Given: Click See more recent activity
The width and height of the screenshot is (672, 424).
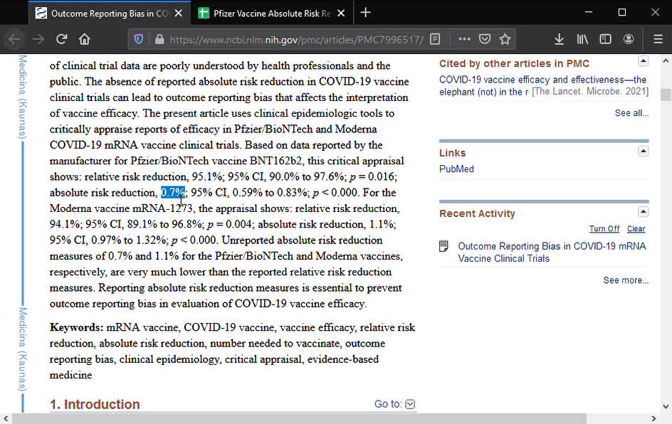Looking at the screenshot, I should [626, 280].
